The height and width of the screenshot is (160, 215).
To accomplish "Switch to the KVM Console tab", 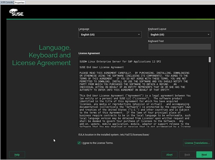I will pyautogui.click(x=7, y=3).
